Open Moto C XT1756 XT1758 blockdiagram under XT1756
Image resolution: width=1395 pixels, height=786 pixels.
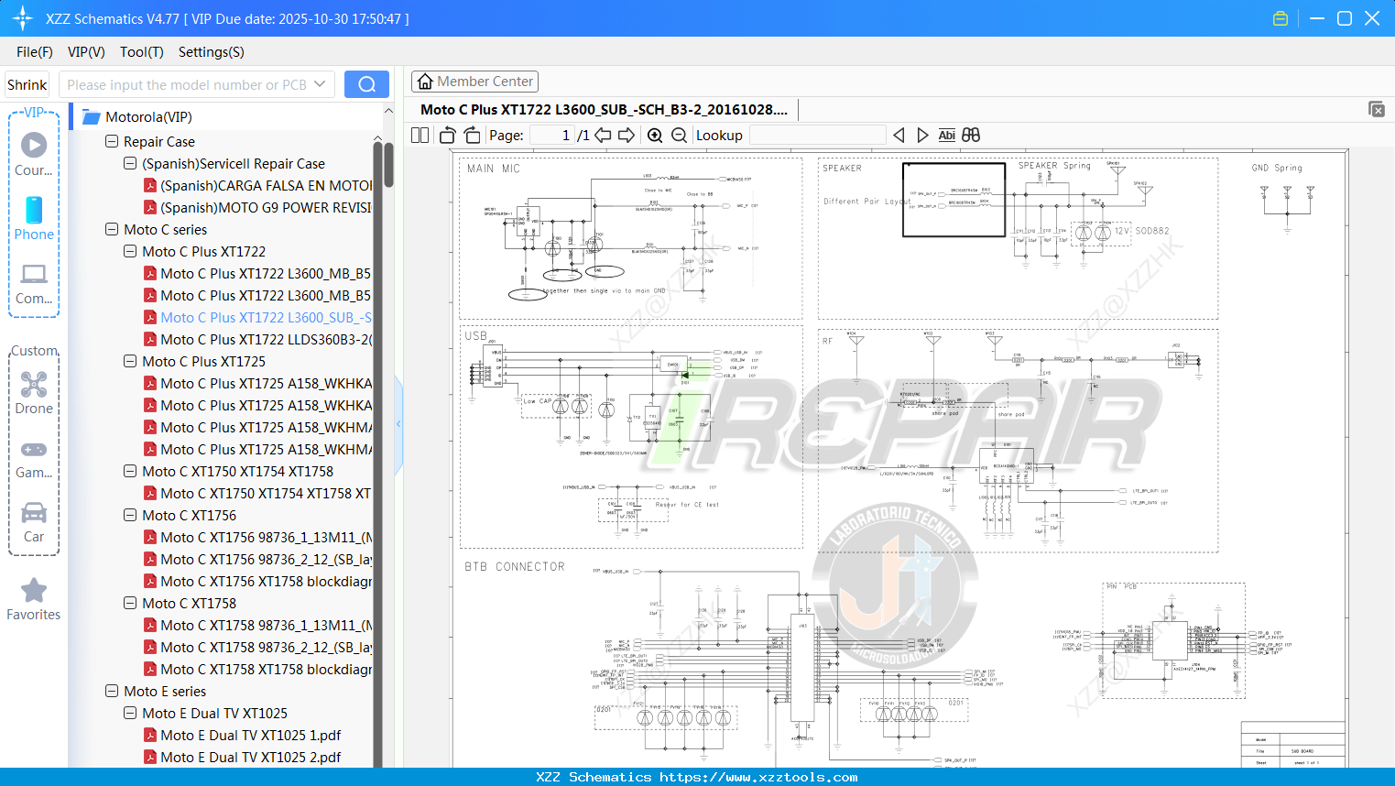(x=266, y=581)
